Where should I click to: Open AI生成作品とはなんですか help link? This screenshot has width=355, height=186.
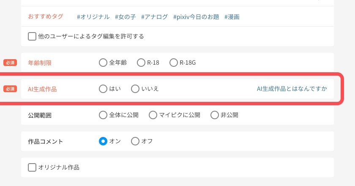(x=292, y=89)
